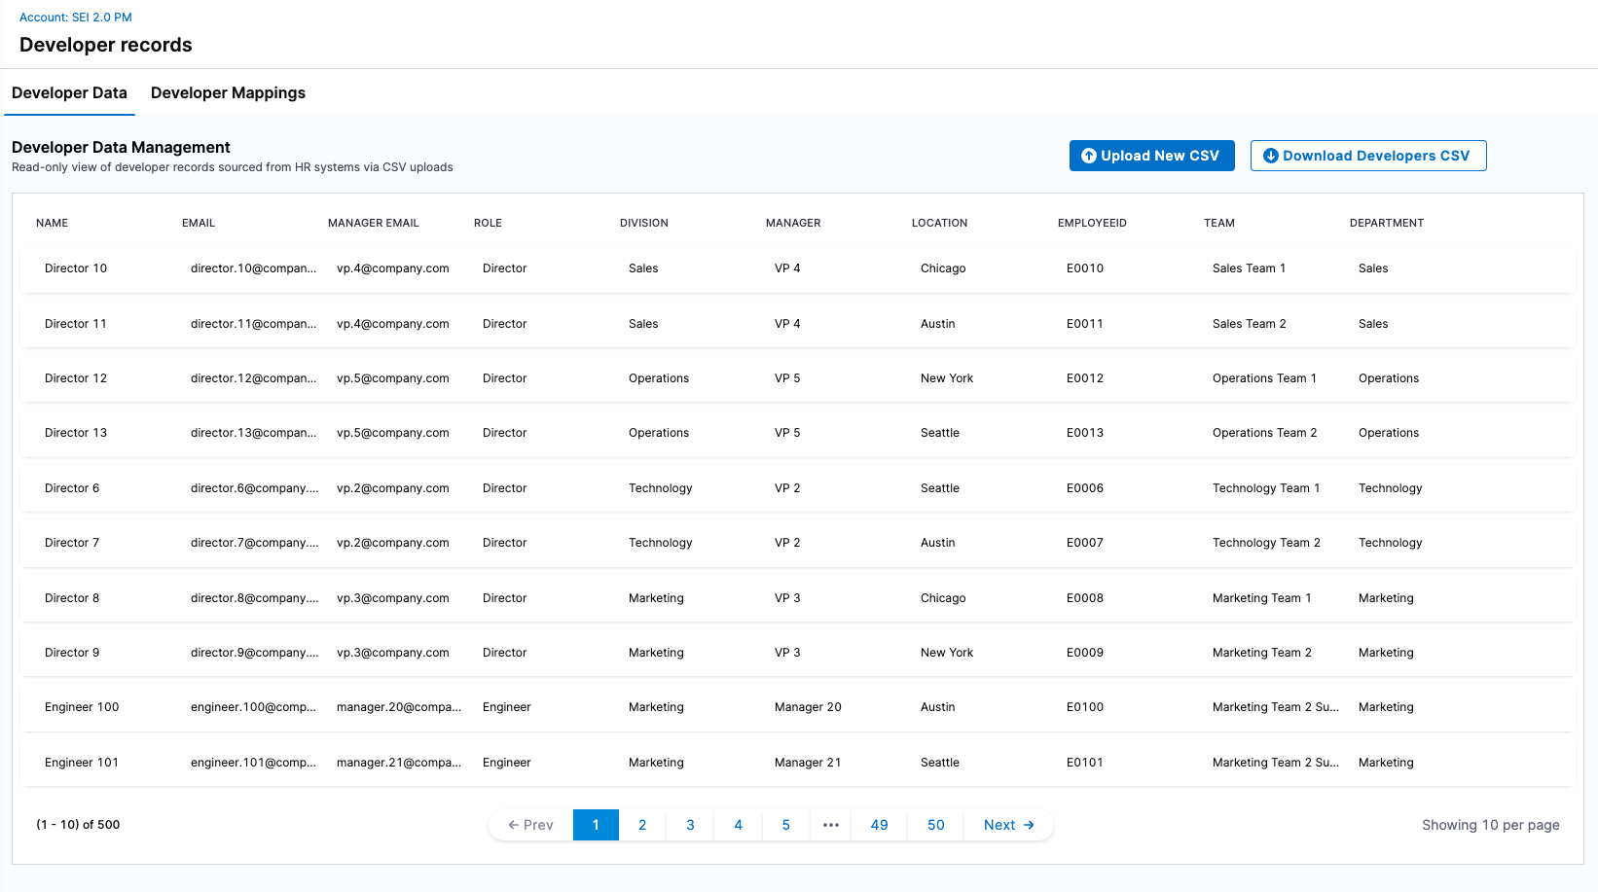Click the Download Developers CSV button

[1367, 156]
